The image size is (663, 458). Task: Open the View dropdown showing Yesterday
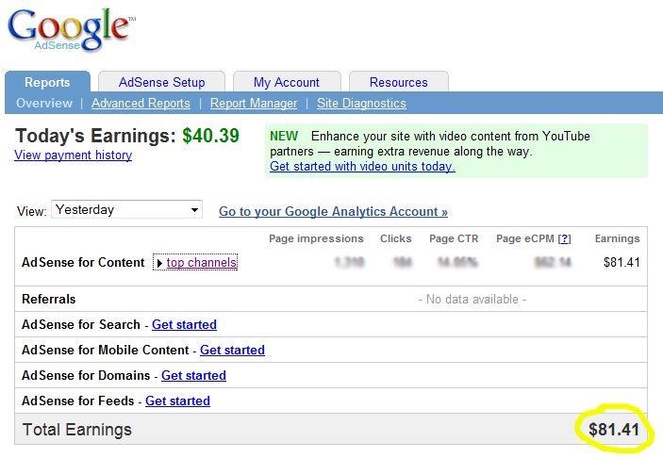tap(127, 209)
